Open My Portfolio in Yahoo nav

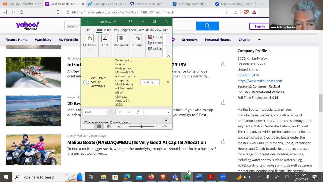[x=68, y=40]
